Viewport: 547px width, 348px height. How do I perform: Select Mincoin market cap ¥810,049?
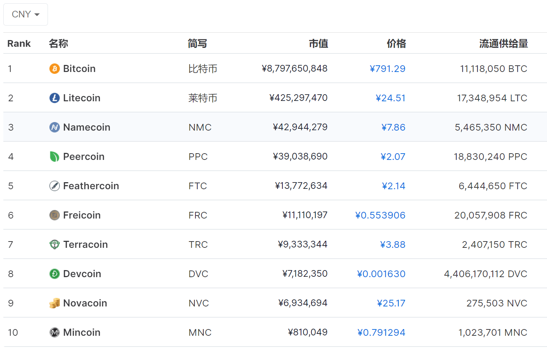tap(308, 332)
